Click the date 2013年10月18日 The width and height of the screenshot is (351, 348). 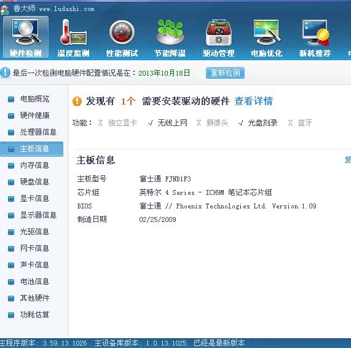[x=164, y=73]
